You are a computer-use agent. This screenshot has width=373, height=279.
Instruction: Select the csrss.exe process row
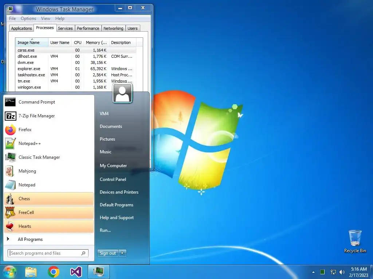[76, 50]
